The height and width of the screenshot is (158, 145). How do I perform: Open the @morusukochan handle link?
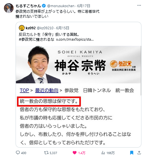click(61, 6)
